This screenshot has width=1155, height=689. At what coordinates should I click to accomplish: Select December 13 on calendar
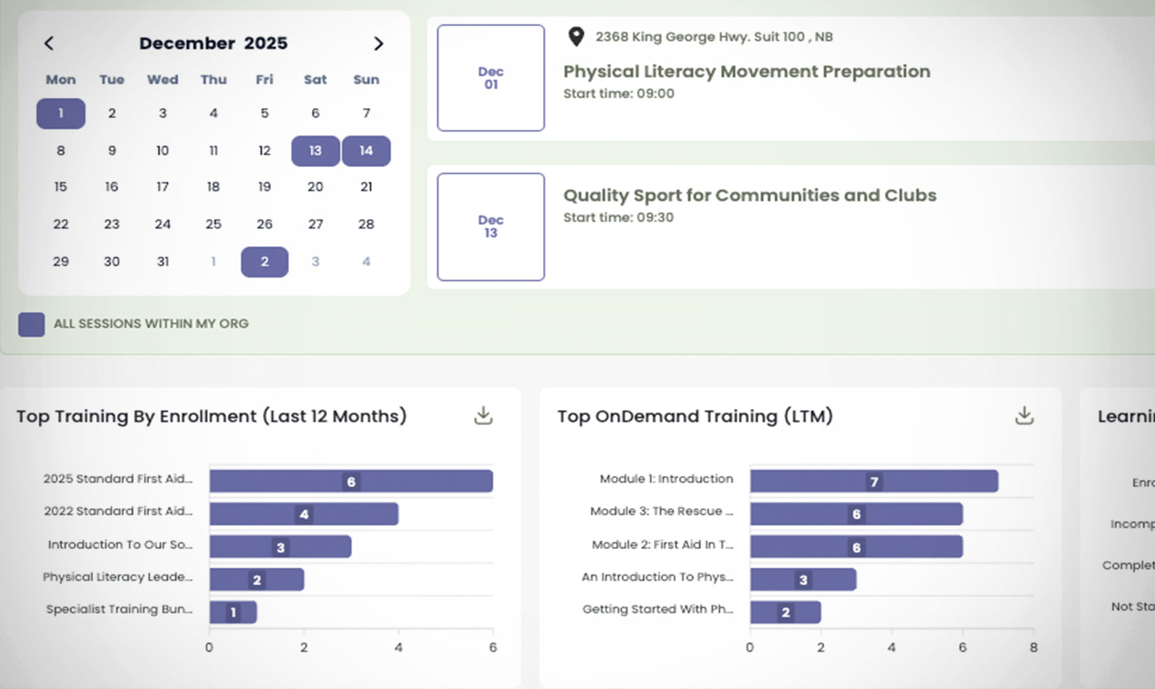coord(315,151)
